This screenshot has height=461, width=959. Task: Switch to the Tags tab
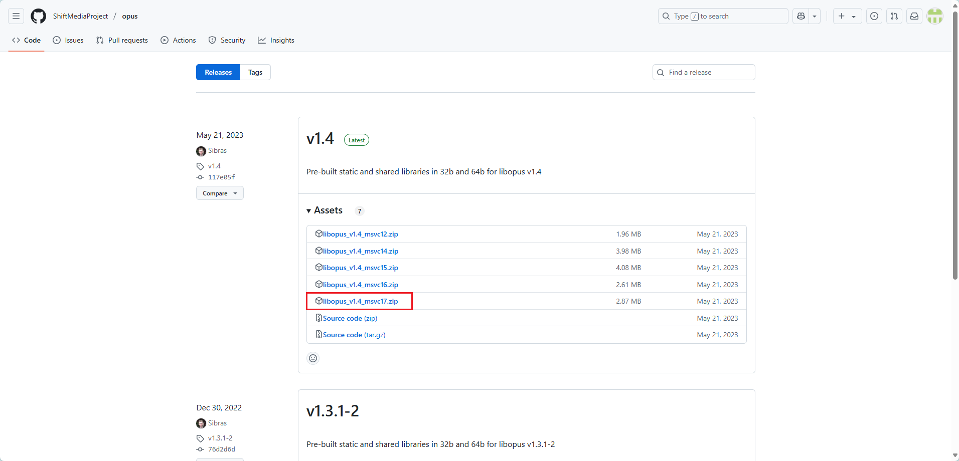point(255,72)
